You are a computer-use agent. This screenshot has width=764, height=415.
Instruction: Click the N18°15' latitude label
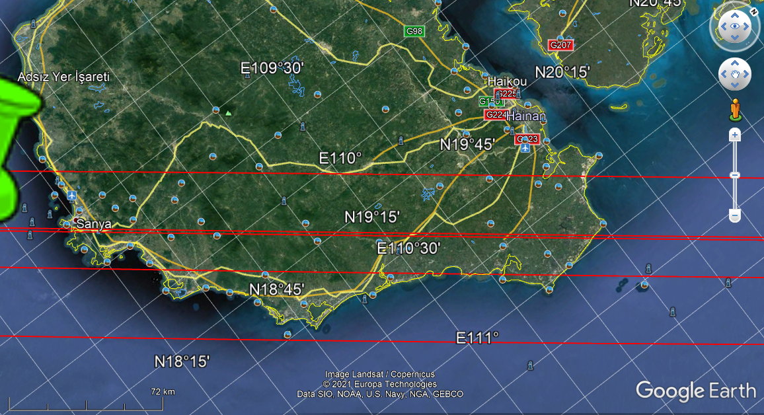tap(182, 361)
